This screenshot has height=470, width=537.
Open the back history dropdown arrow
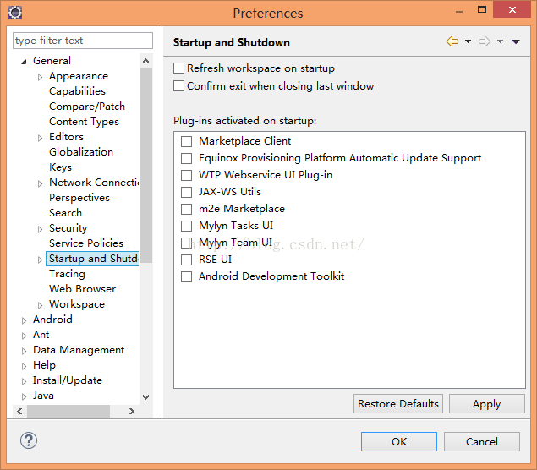pyautogui.click(x=468, y=41)
